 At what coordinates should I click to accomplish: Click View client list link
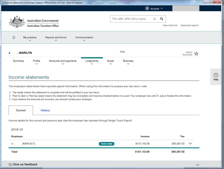click(170, 25)
